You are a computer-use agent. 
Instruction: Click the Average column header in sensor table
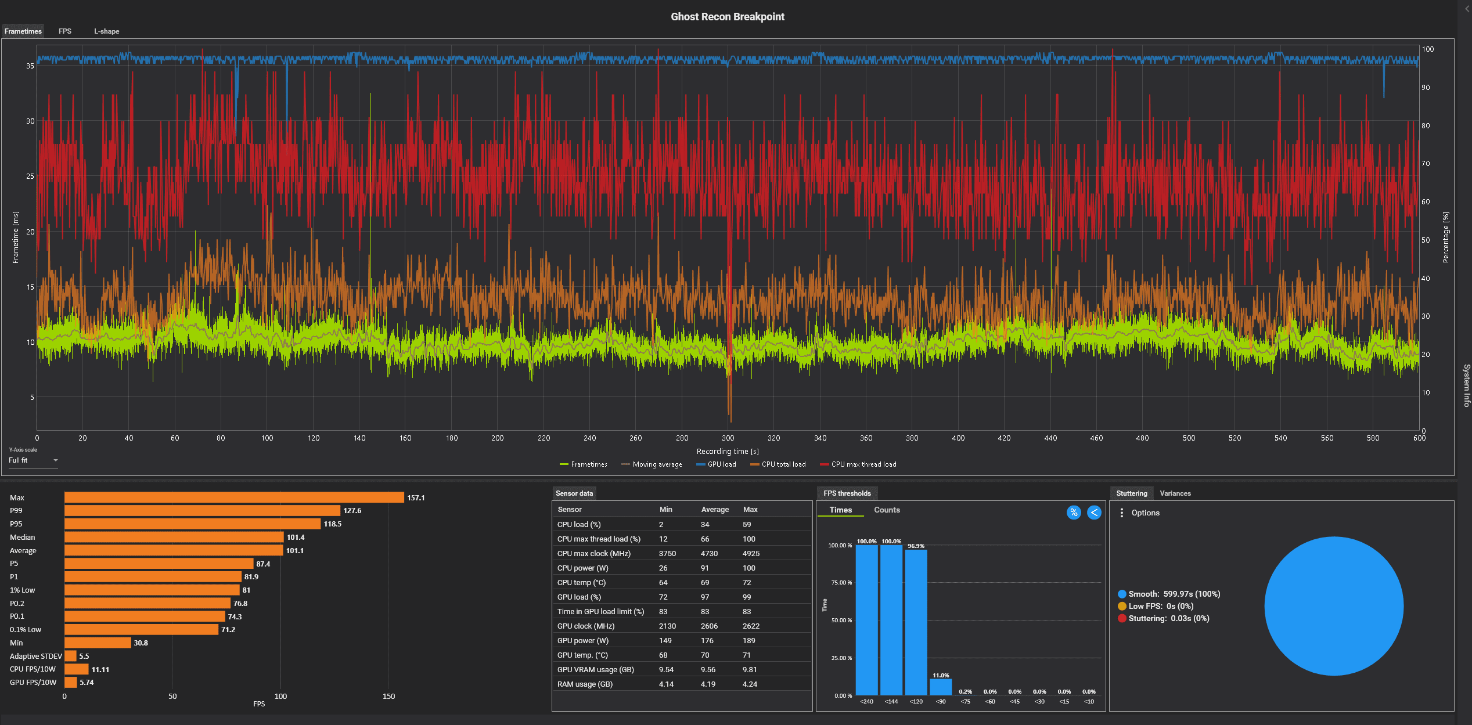click(x=715, y=509)
